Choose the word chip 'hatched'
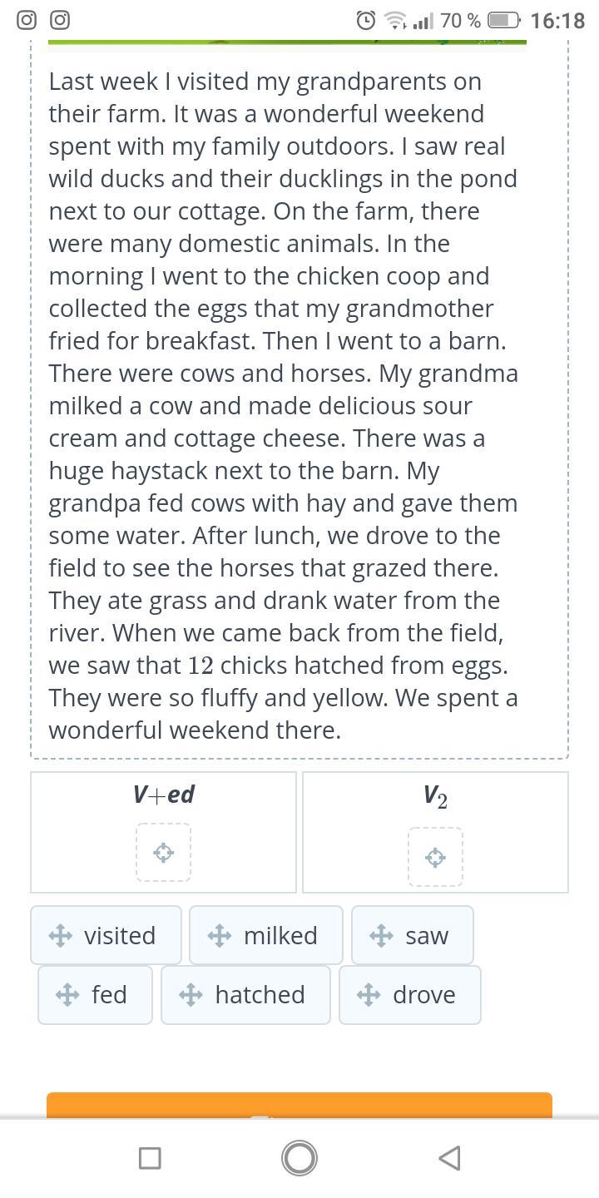 point(245,995)
